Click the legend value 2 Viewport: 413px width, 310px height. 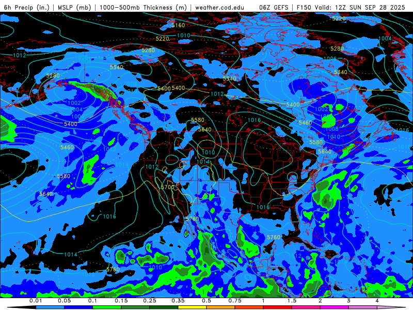tap(320, 301)
